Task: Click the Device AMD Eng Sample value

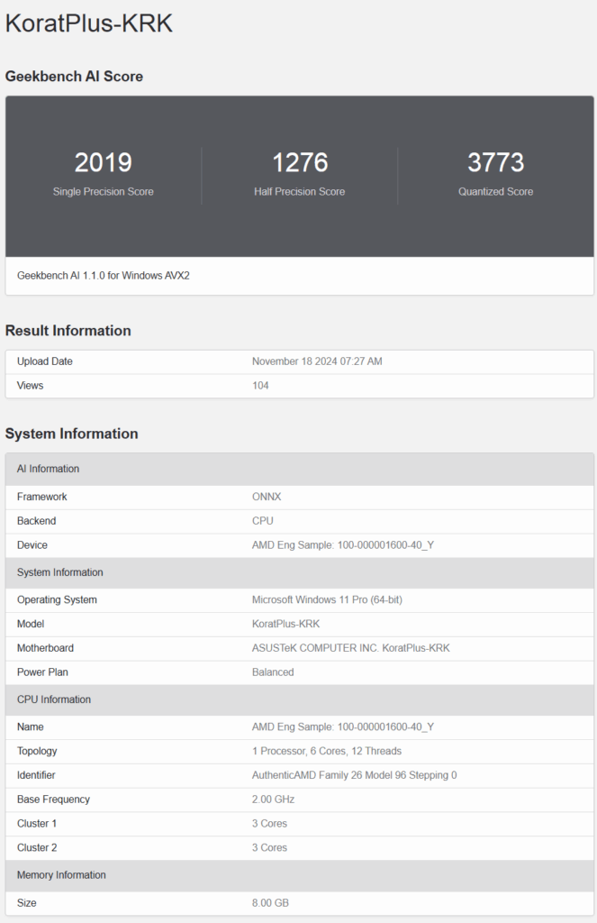Action: tap(343, 545)
